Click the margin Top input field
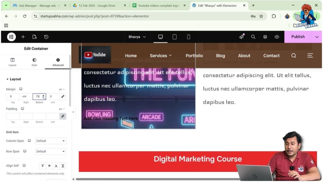The width and height of the screenshot is (323, 182). pos(13,97)
